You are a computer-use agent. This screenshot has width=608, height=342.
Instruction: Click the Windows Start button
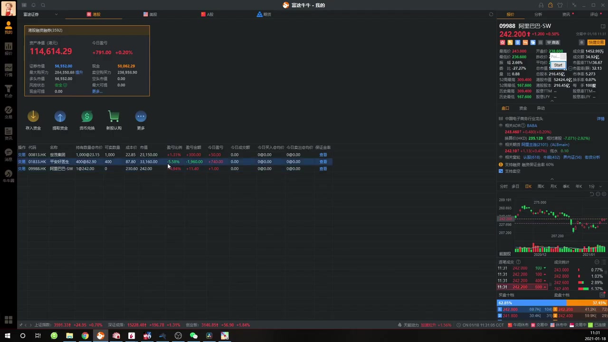(x=8, y=336)
